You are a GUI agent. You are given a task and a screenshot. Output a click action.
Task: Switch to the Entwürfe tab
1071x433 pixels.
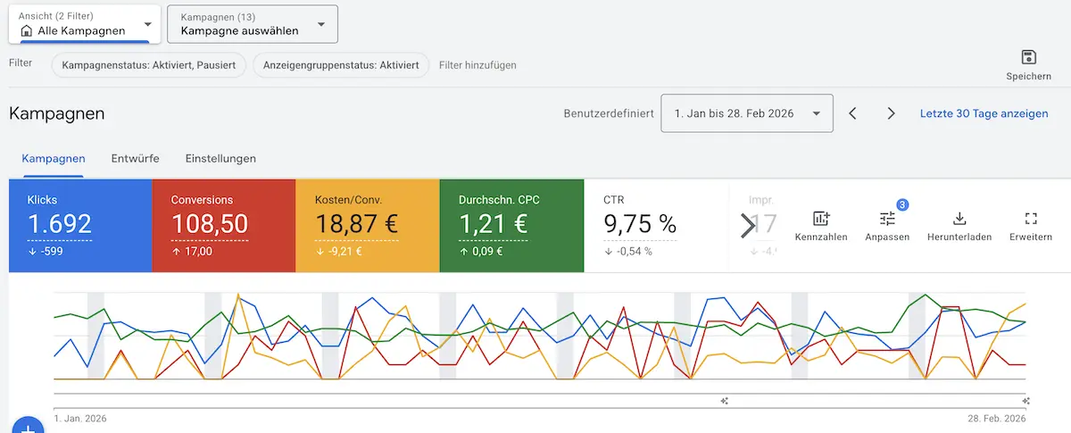pos(135,158)
